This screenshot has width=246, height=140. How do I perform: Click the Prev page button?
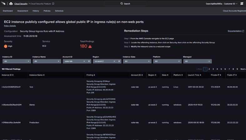(x=199, y=69)
